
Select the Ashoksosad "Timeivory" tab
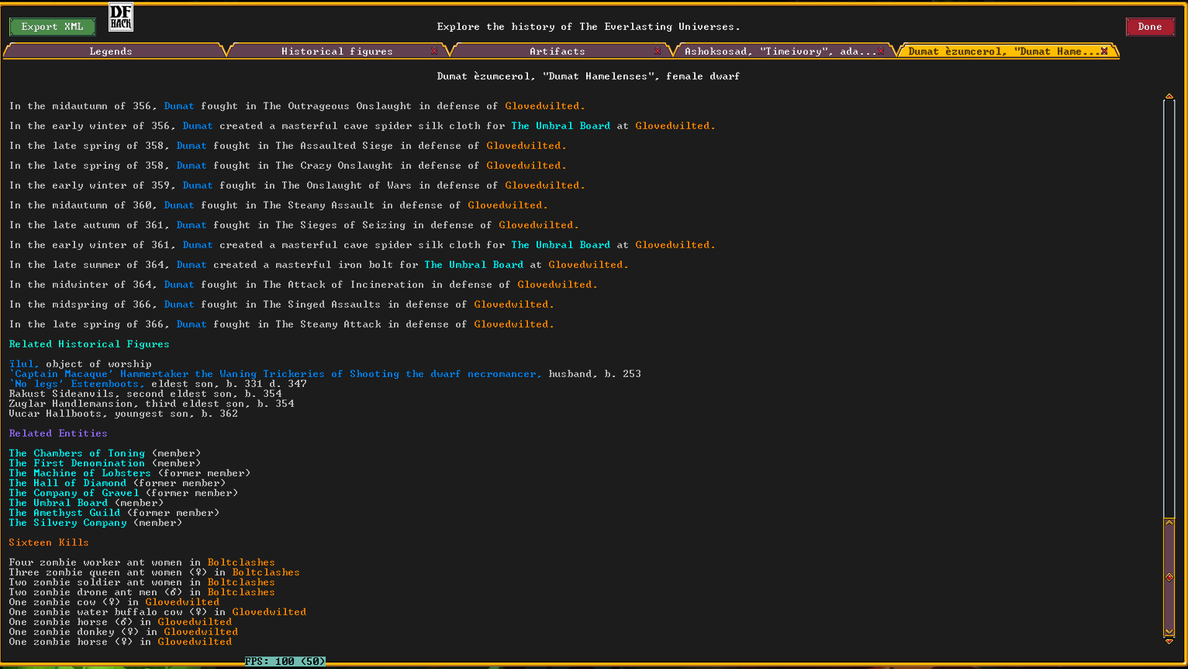tap(780, 51)
